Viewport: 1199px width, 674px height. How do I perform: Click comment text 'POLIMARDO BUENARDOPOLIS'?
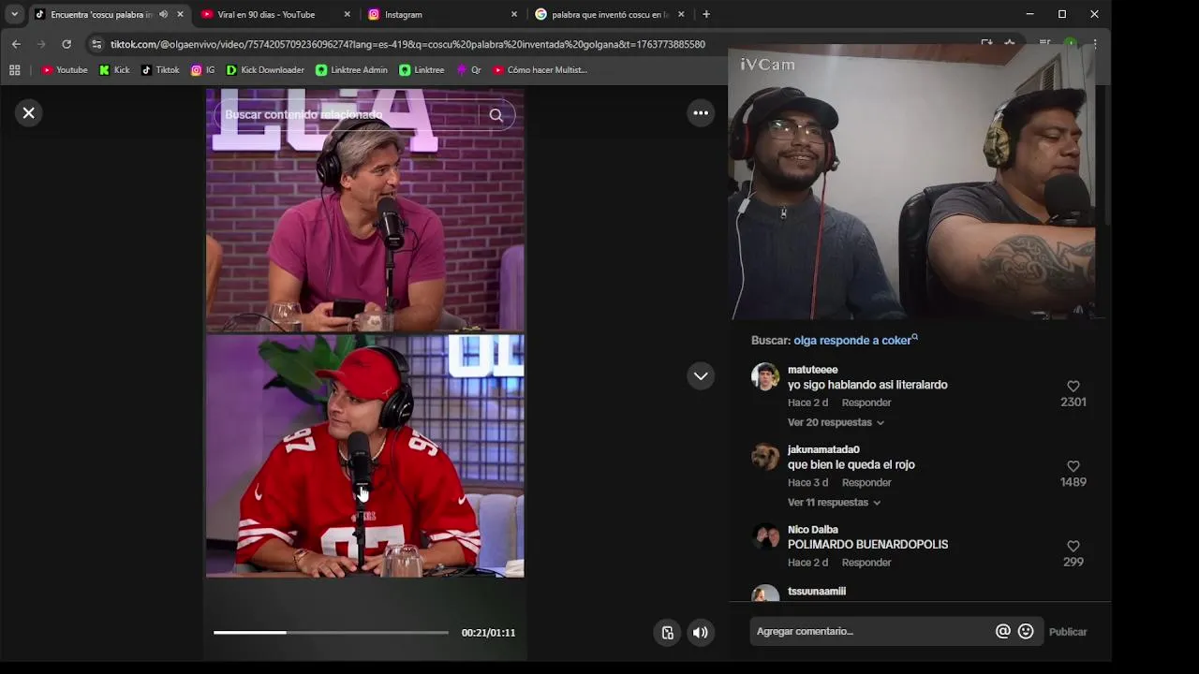(x=867, y=545)
